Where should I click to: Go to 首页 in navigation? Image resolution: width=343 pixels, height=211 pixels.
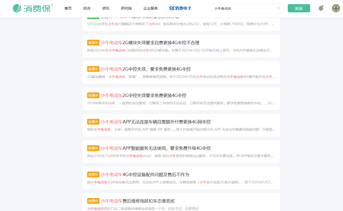(x=68, y=8)
